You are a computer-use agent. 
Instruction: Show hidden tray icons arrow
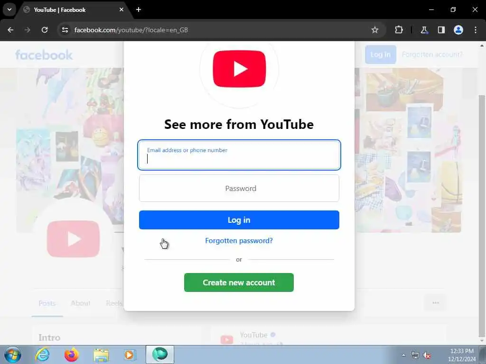[x=403, y=355]
